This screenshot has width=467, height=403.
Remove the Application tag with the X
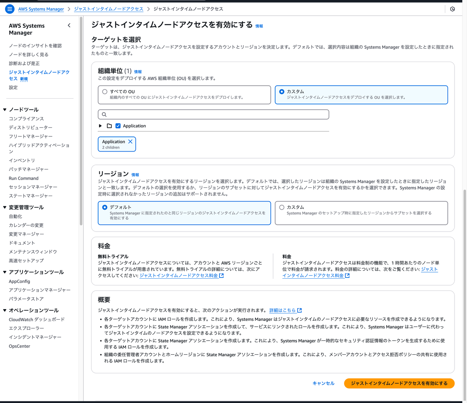tap(130, 141)
